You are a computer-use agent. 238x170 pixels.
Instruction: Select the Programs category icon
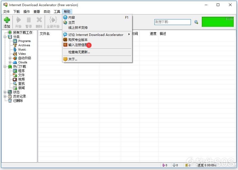(x=15, y=41)
